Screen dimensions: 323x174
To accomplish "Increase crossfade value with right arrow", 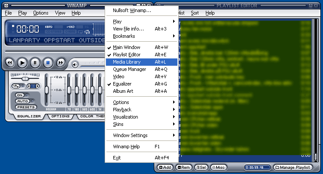I will (37, 86).
